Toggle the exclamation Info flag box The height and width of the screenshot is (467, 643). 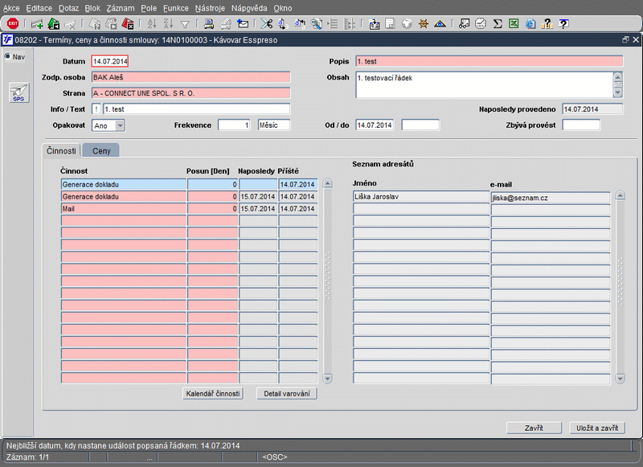click(96, 109)
